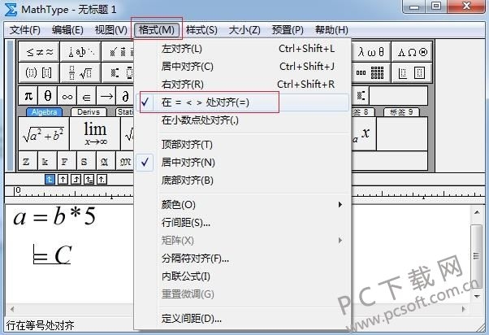
Task: Insert the double-struck Z symbol
Action: coord(27,162)
